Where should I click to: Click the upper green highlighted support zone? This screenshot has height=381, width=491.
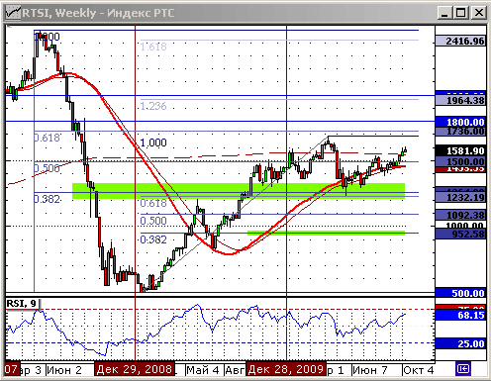click(x=239, y=191)
